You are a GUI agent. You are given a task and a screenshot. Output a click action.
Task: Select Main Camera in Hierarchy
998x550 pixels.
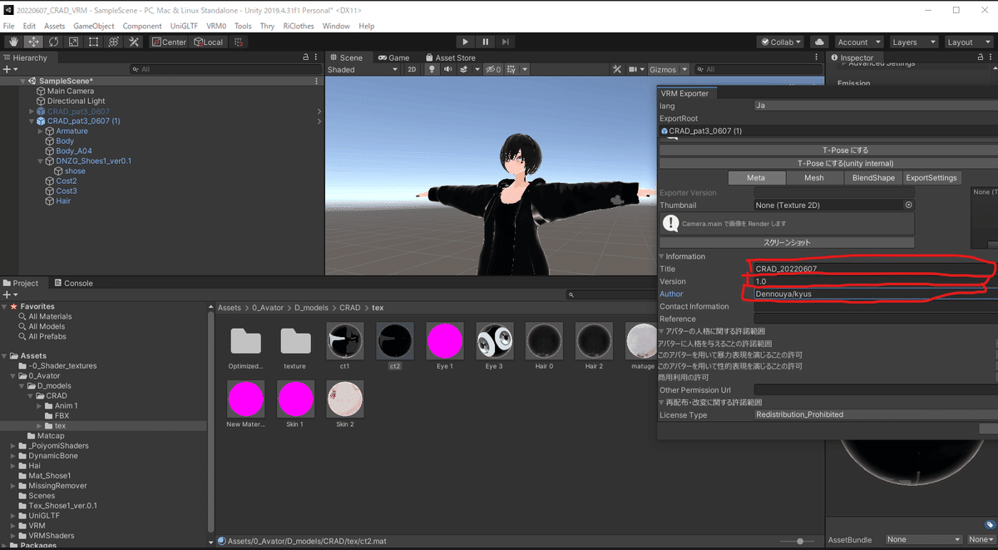tap(70, 92)
